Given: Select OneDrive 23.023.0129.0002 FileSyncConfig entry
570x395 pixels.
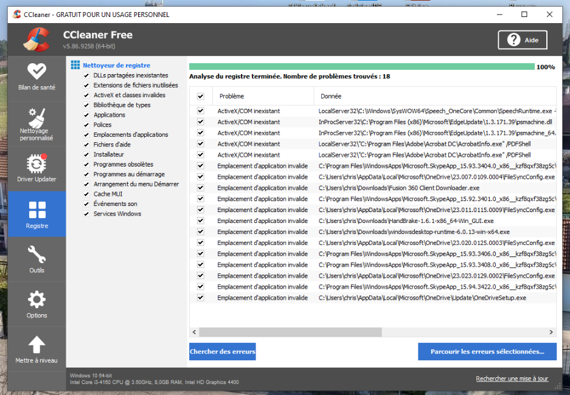Looking at the screenshot, I should pos(437,276).
